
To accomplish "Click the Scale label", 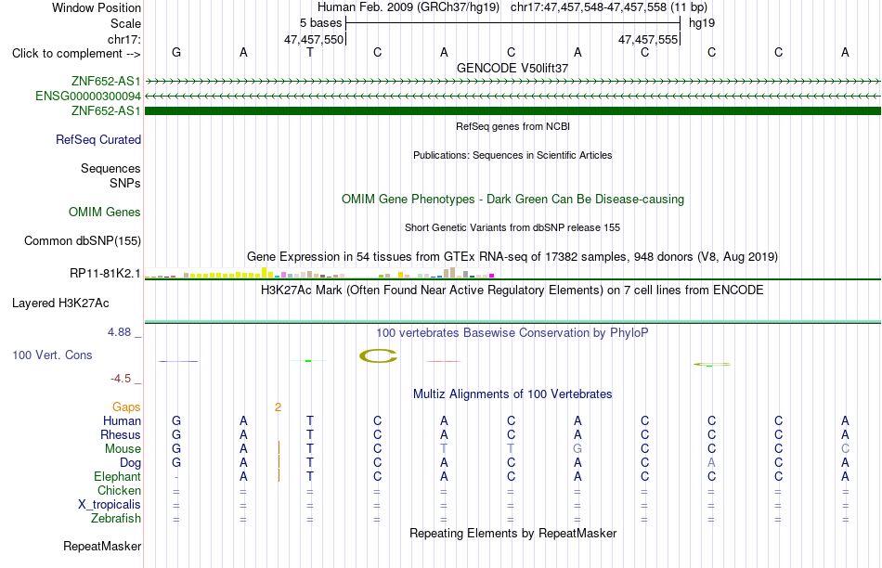I will pyautogui.click(x=125, y=23).
